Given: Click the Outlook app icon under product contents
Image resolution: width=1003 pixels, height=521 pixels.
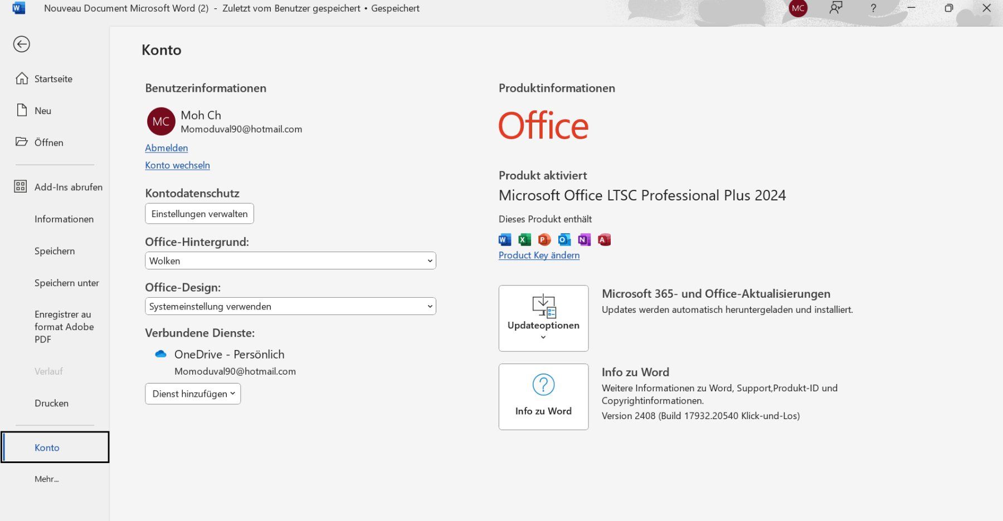Looking at the screenshot, I should (x=564, y=240).
